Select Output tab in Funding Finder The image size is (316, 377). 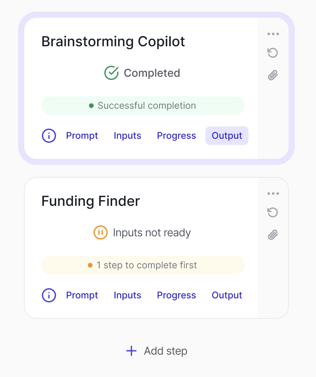(227, 295)
